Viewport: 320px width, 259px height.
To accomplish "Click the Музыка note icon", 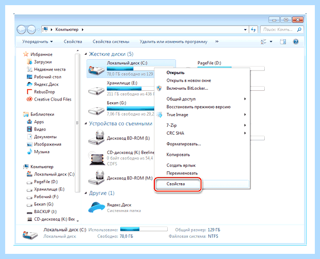I will pyautogui.click(x=29, y=152).
